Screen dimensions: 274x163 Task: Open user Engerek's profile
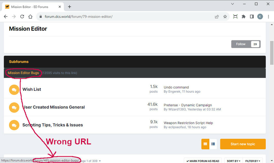(x=174, y=92)
